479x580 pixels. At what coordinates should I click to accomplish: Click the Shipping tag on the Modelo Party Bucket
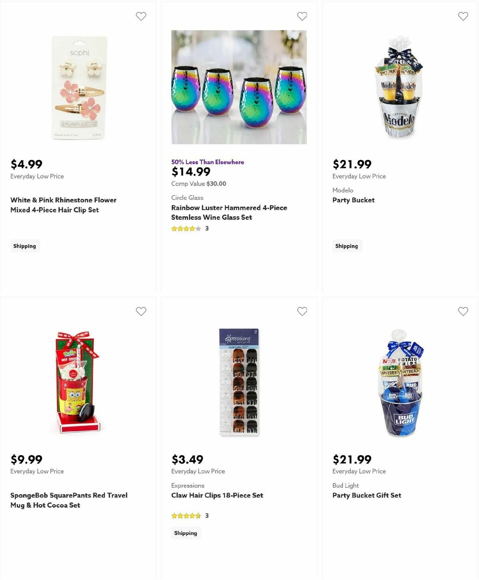[347, 246]
